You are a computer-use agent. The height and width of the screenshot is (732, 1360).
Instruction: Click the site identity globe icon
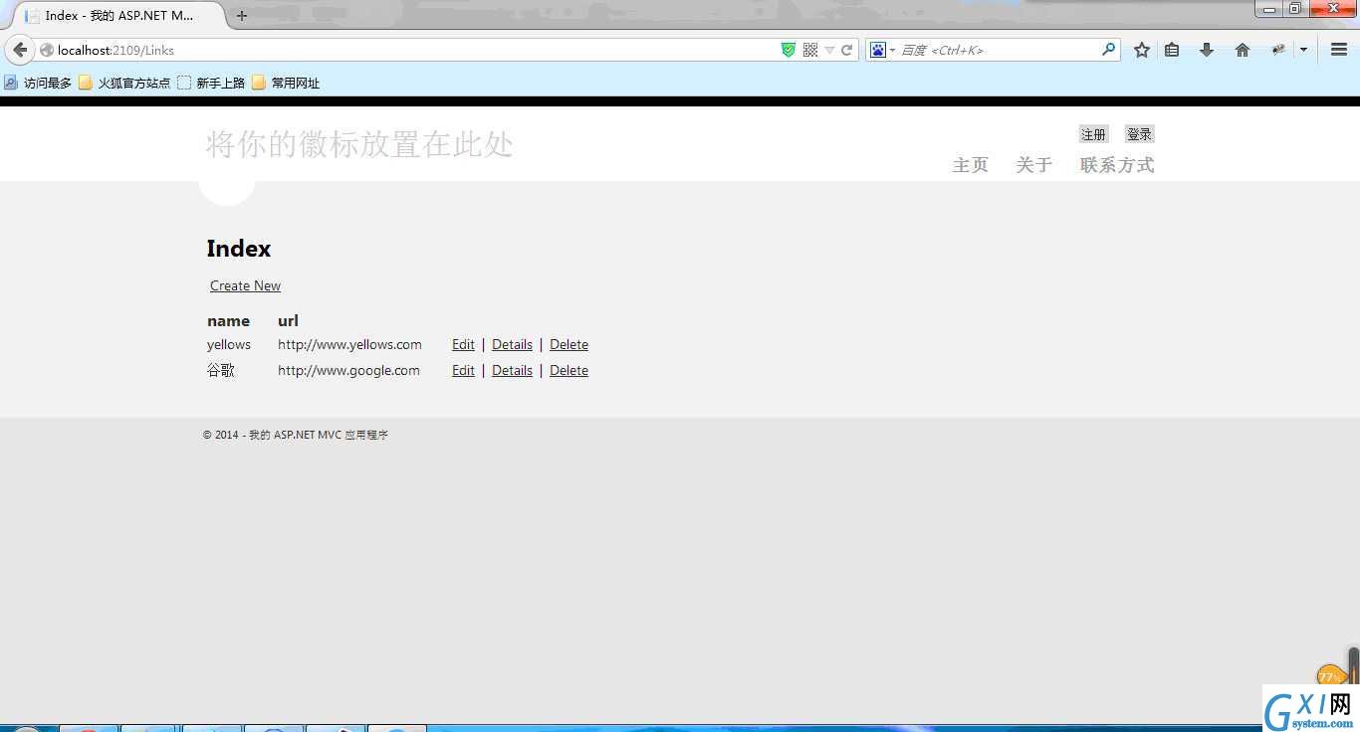pyautogui.click(x=46, y=50)
